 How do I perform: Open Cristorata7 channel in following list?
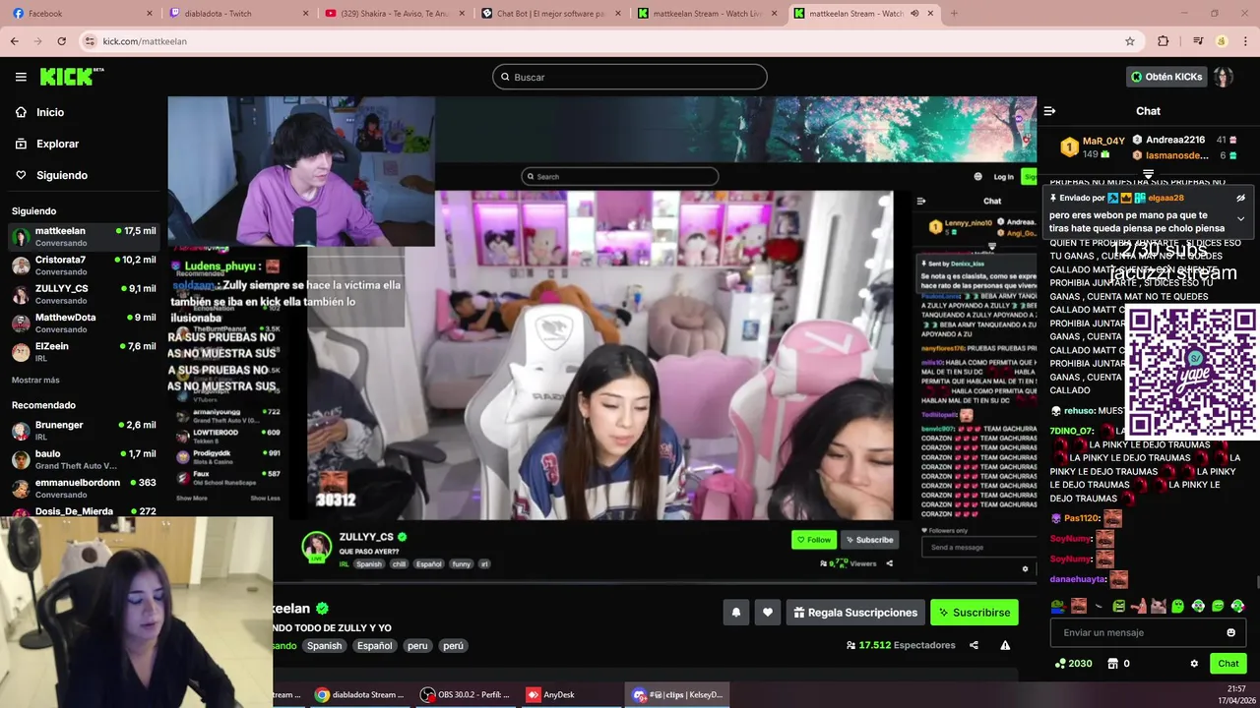pyautogui.click(x=84, y=265)
